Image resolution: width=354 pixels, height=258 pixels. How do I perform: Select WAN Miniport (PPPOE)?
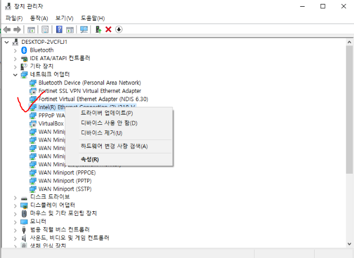[67, 173]
